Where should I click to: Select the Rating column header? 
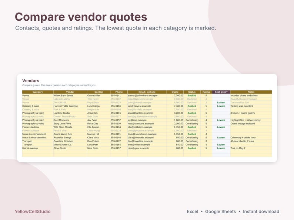click(x=206, y=92)
